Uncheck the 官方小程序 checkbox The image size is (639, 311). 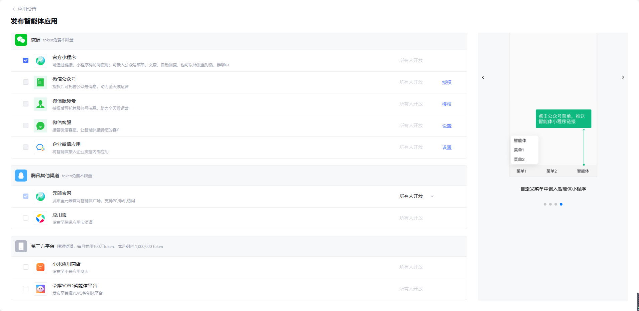pyautogui.click(x=26, y=60)
